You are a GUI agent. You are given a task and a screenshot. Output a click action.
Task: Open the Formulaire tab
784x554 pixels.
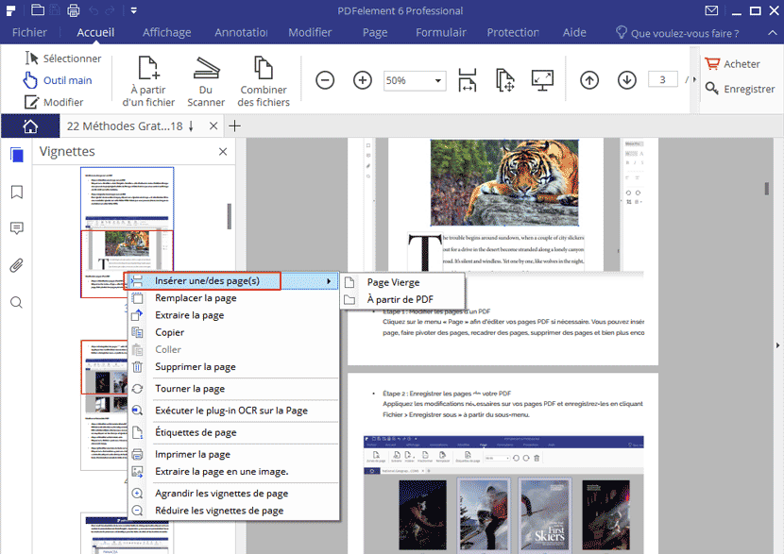click(440, 32)
